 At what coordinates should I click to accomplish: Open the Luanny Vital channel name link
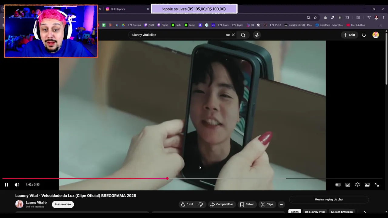tap(35, 203)
